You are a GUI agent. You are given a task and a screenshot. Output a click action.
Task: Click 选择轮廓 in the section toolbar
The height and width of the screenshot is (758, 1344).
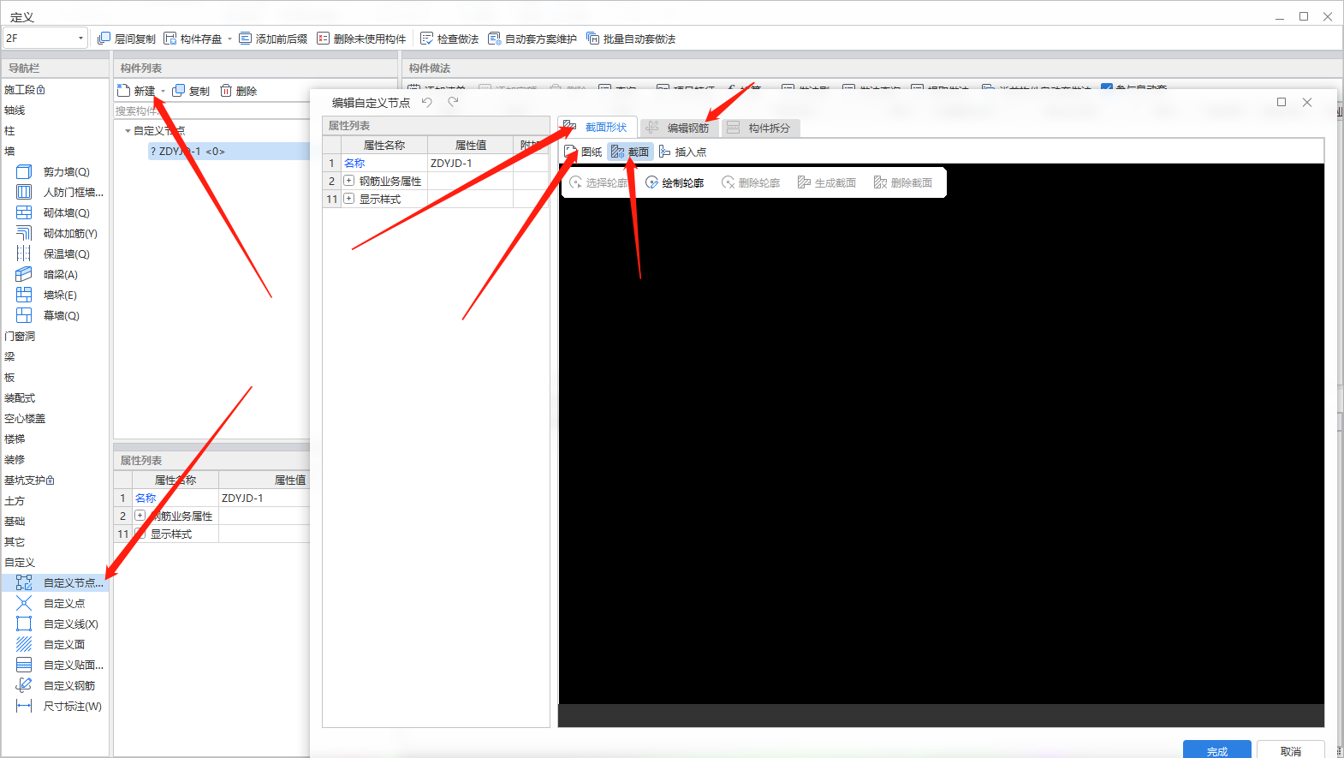[598, 182]
